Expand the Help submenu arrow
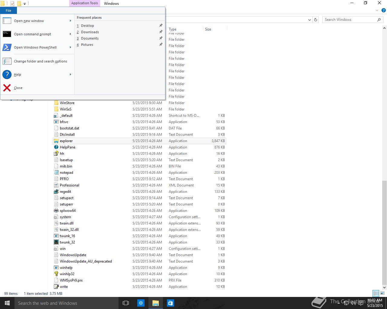The width and height of the screenshot is (387, 309). click(70, 75)
